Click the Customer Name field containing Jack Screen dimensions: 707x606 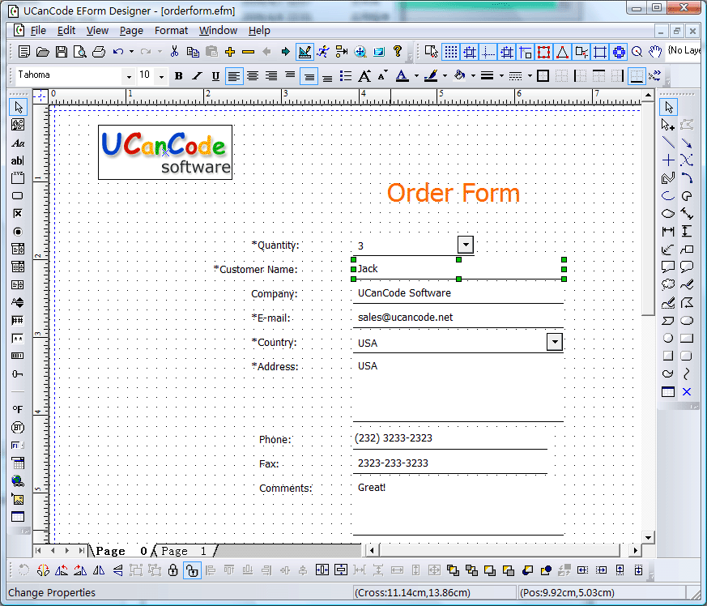[x=458, y=270]
